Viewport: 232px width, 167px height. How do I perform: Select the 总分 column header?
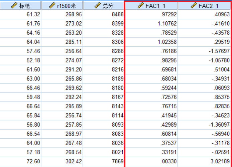103,6
